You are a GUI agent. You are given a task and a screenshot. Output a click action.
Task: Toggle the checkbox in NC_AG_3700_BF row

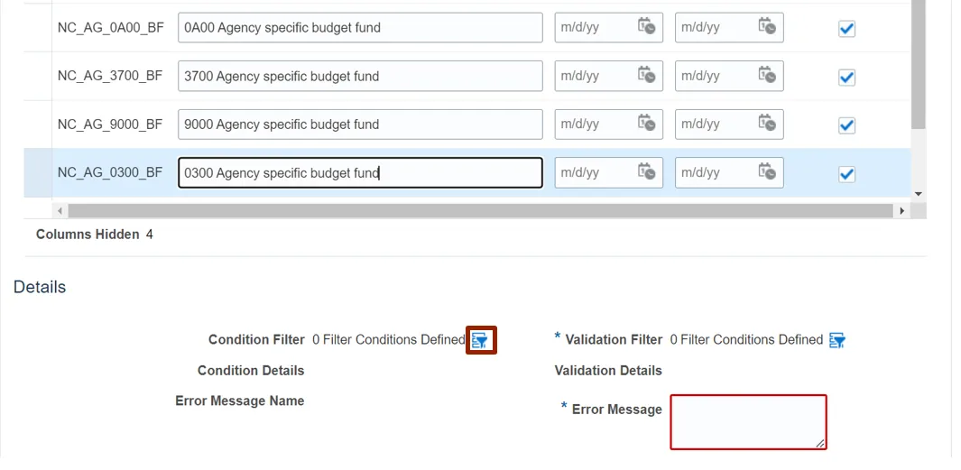846,78
